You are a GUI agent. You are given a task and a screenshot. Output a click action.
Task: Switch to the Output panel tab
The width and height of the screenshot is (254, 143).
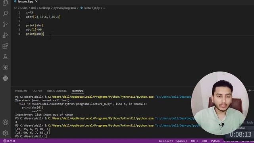[x=37, y=91]
